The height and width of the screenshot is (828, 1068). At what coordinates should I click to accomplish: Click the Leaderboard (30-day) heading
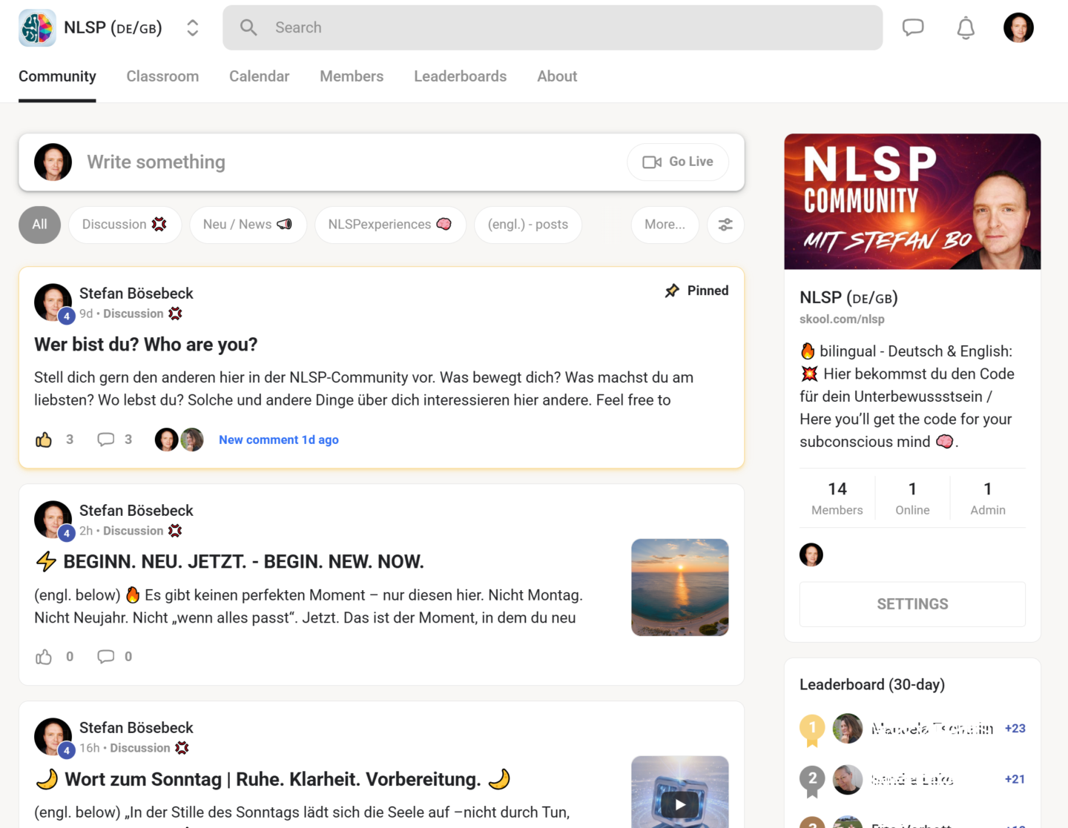coord(872,684)
